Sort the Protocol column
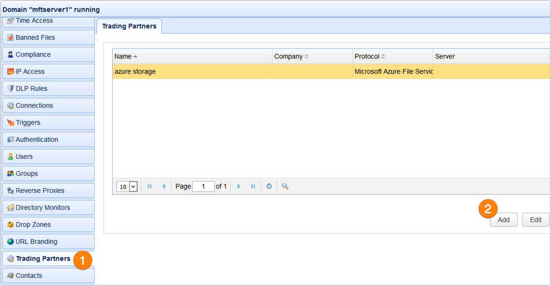Screen dimensions: 551x286 370,56
